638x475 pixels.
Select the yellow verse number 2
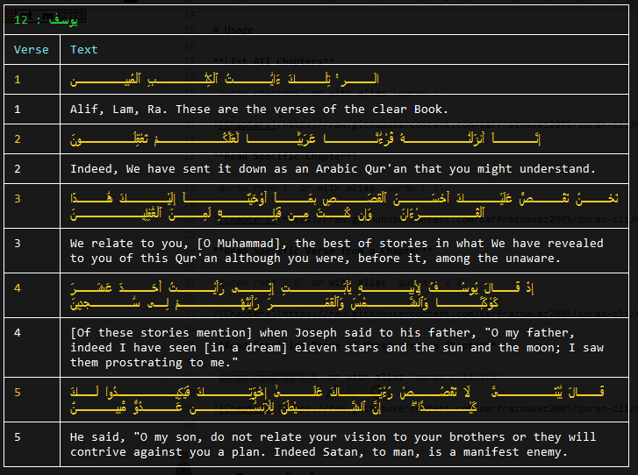coord(18,139)
